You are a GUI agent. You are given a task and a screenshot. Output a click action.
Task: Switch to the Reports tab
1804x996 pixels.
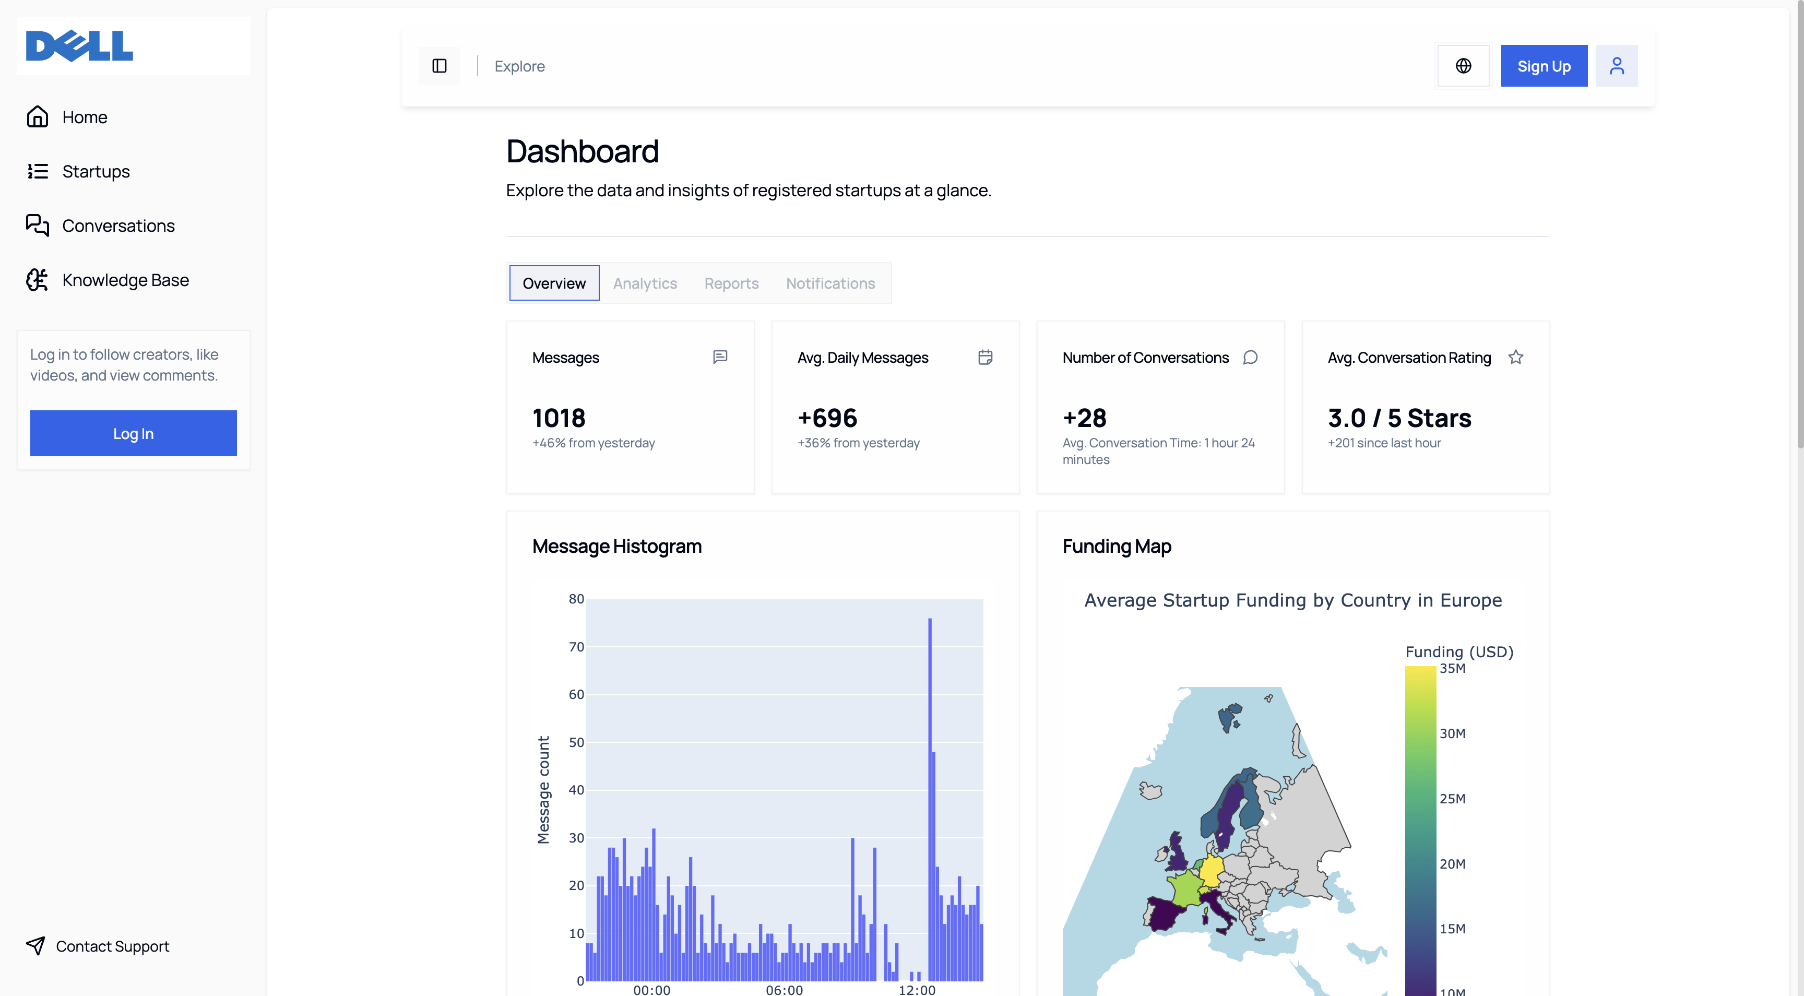731,283
